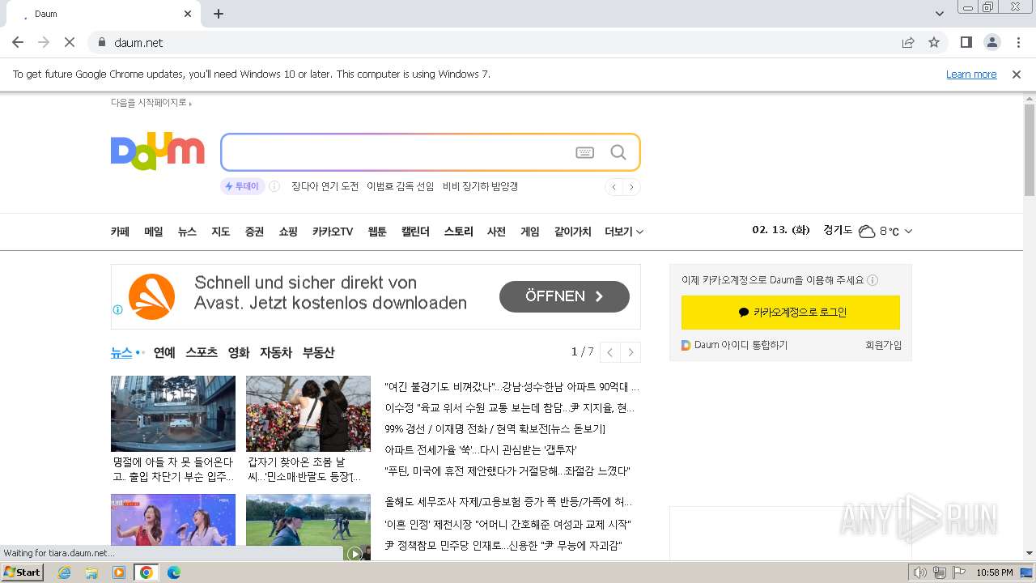
Task: Open 게임 in the service menu
Action: [530, 232]
